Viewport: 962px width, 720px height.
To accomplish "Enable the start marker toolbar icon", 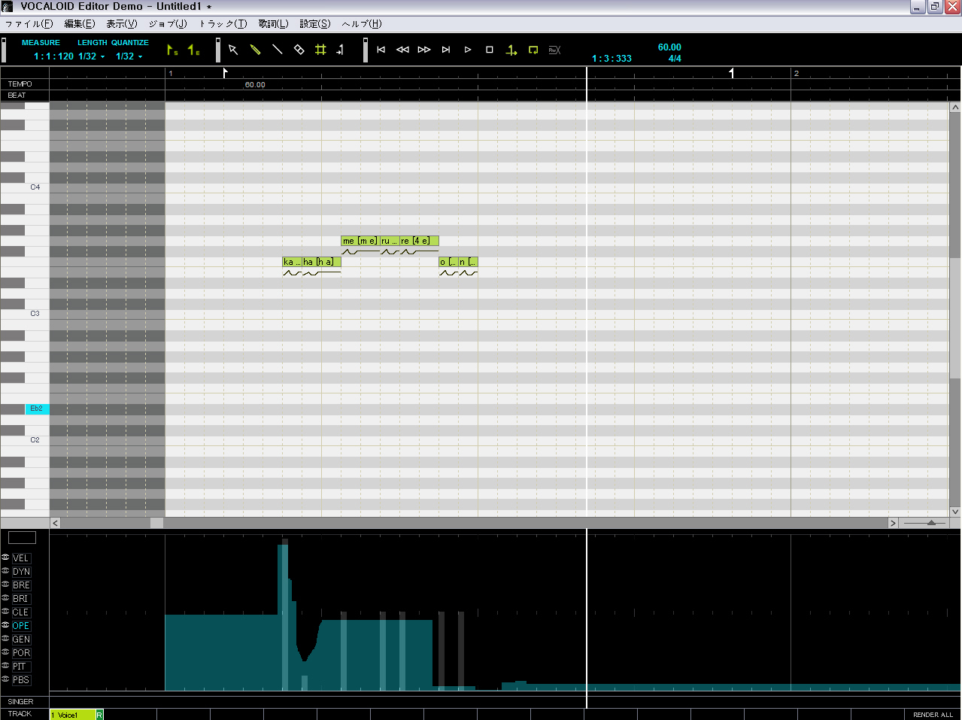I will [x=172, y=50].
